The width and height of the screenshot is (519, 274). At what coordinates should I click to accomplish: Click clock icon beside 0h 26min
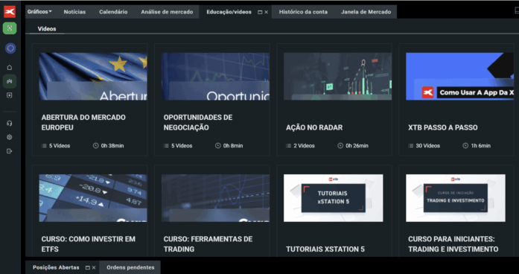click(340, 146)
